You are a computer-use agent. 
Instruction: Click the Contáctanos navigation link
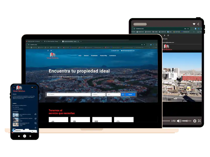[113, 55]
